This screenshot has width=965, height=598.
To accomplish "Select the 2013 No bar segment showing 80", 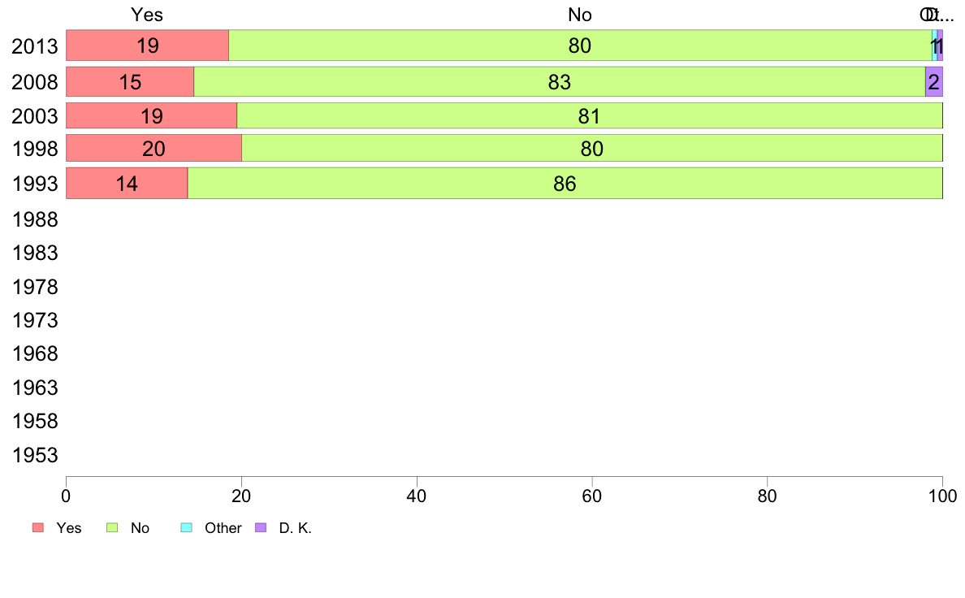I will coord(580,45).
